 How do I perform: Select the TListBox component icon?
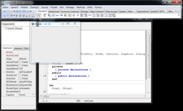click(x=82, y=15)
